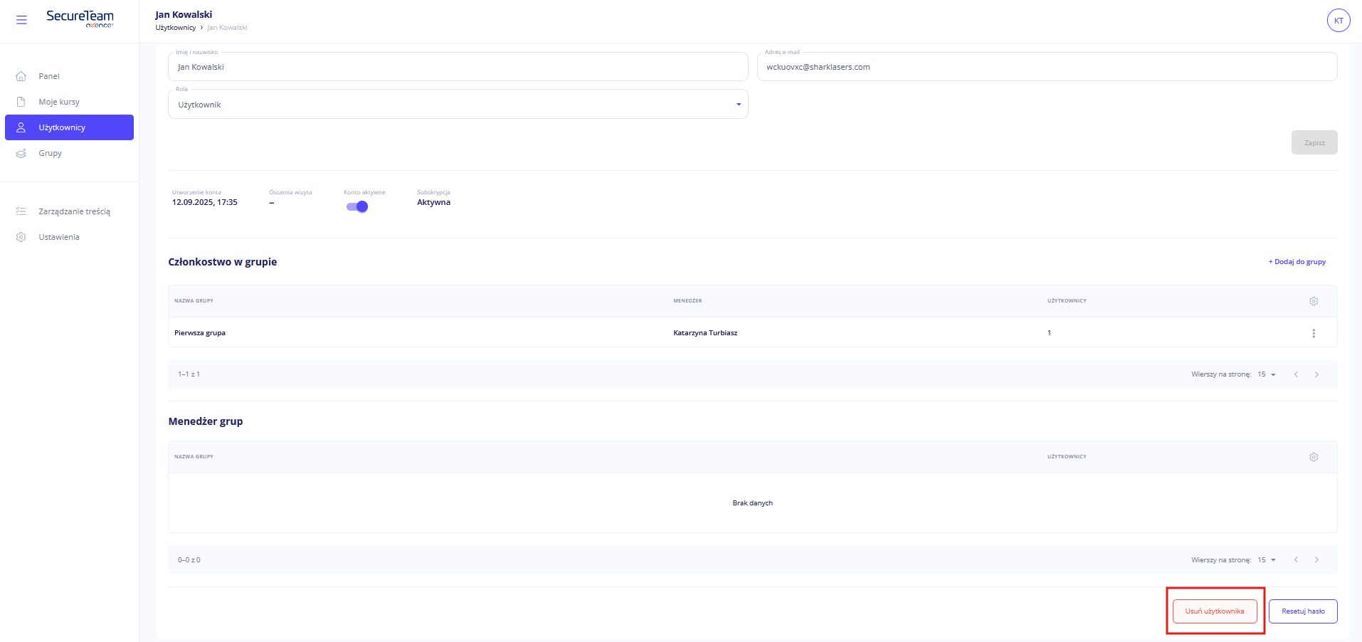
Task: Click the Usuń użytkownika button
Action: pos(1215,611)
